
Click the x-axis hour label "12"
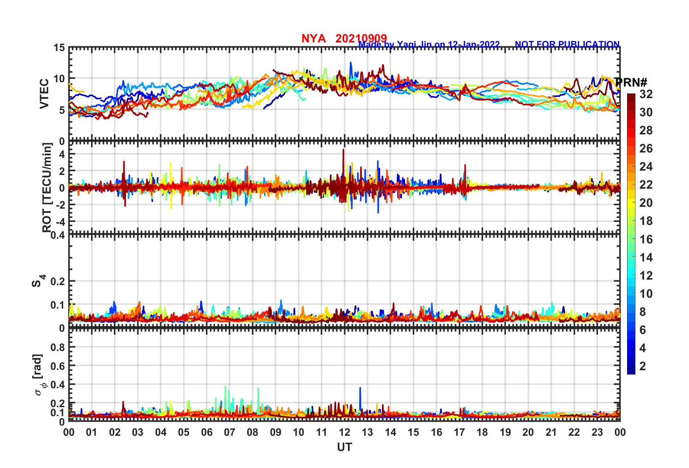344,432
